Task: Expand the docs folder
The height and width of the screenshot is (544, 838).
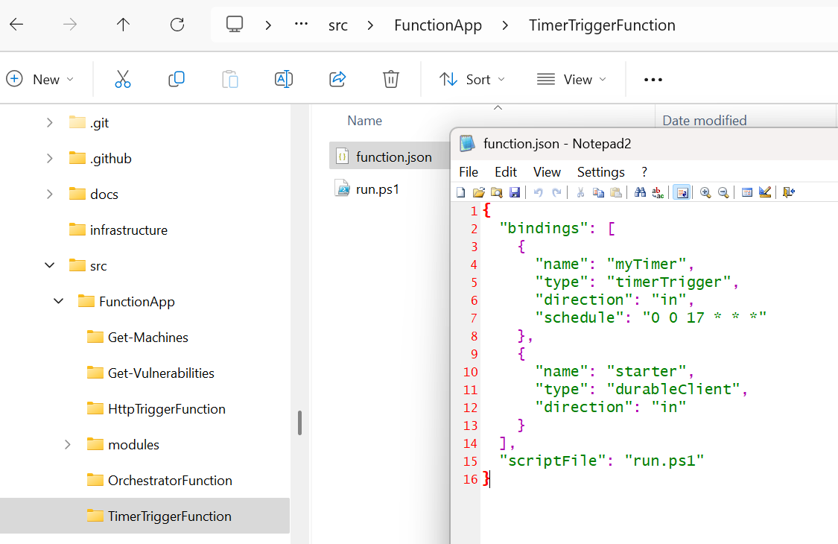Action: (50, 194)
